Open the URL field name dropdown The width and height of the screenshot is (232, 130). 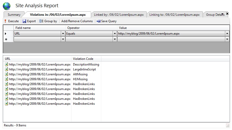point(63,34)
